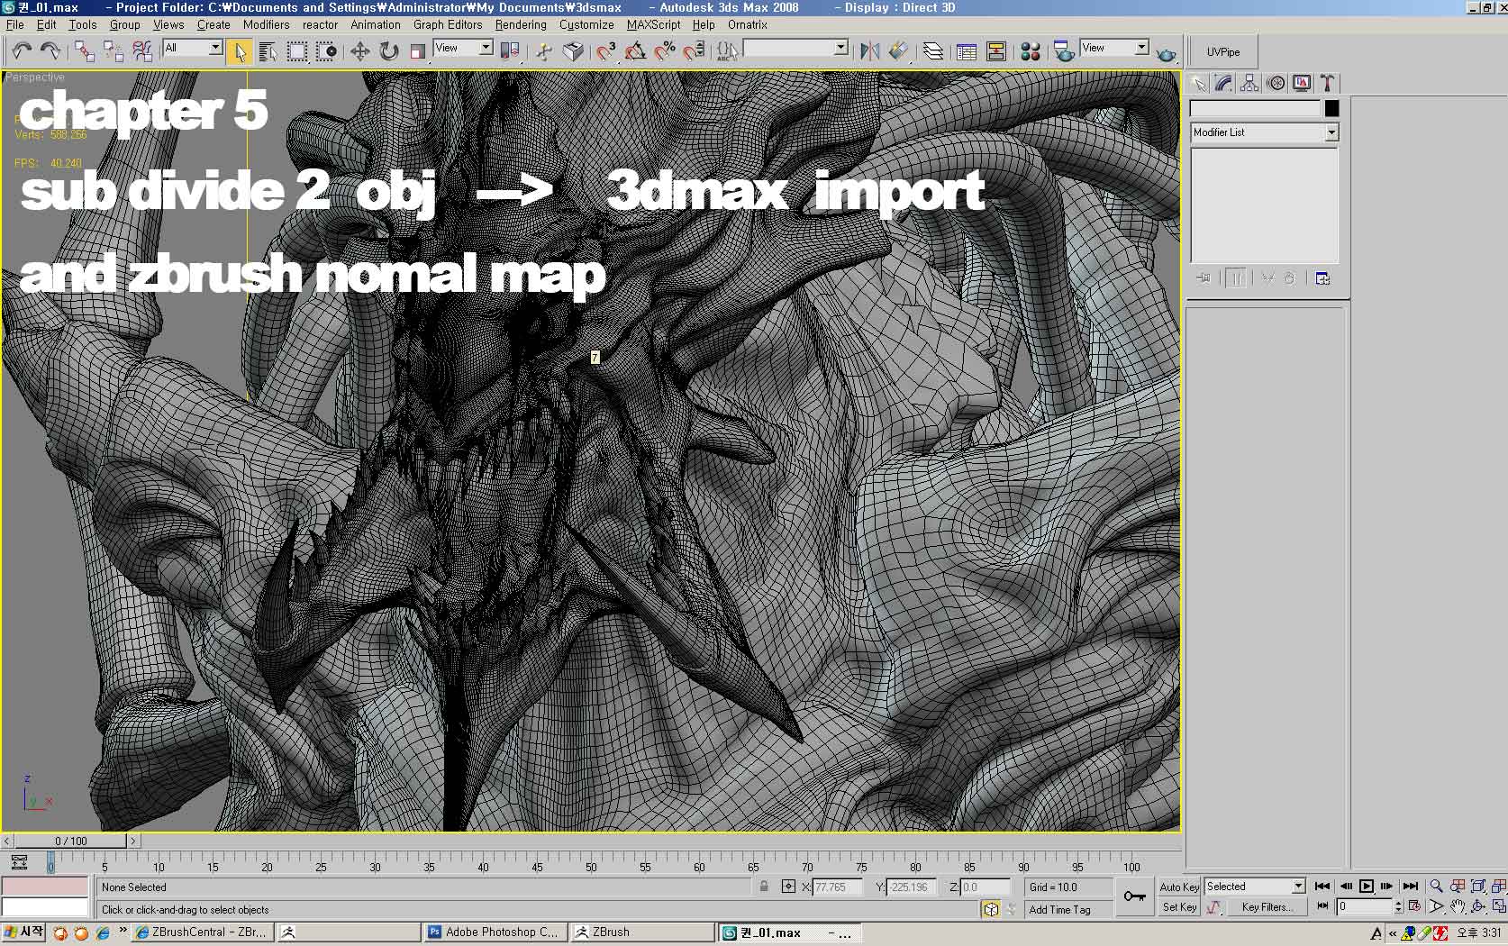Toggle Auto Key animation mode
Viewport: 1508px width, 946px height.
1179,887
